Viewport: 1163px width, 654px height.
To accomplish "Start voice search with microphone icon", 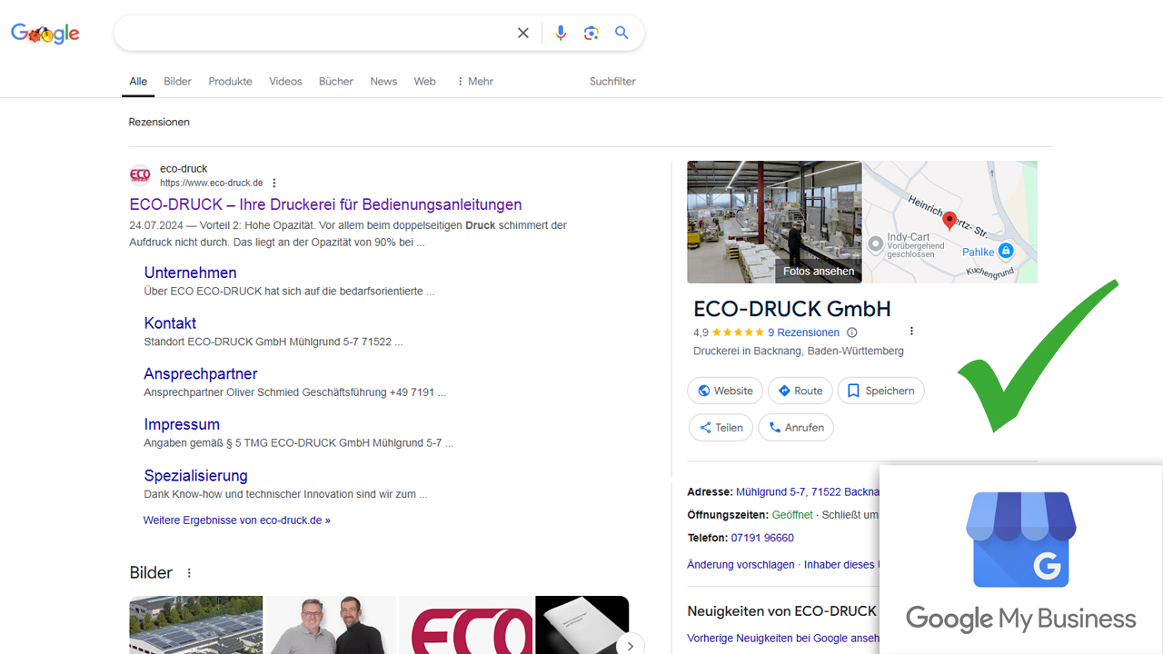I will click(x=561, y=34).
